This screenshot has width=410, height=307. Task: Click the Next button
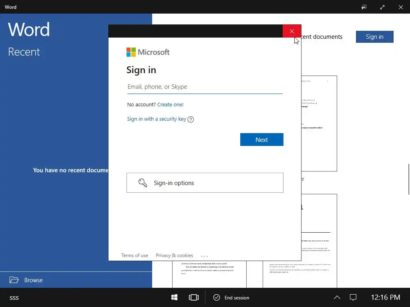[262, 140]
